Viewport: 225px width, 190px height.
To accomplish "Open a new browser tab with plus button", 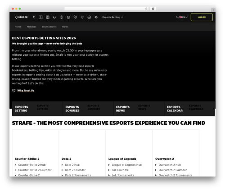I will point(213,10).
